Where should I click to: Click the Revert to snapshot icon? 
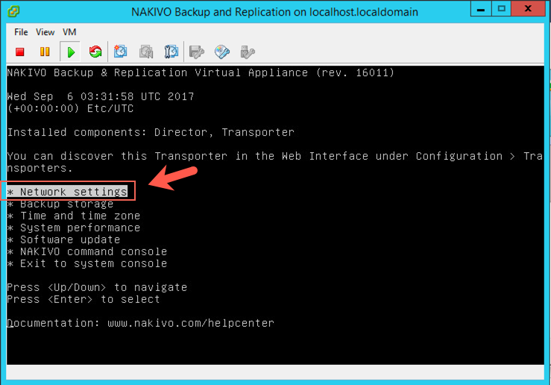[x=146, y=51]
